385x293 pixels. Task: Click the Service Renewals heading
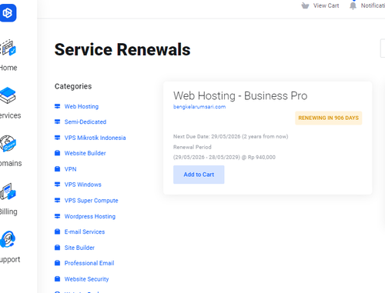(122, 49)
